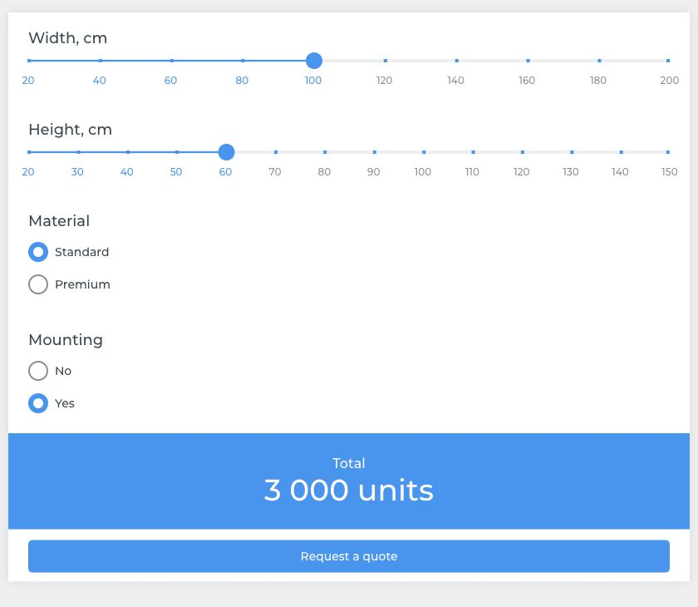This screenshot has height=607, width=698.
Task: Select the Premium material radio button
Action: click(38, 284)
